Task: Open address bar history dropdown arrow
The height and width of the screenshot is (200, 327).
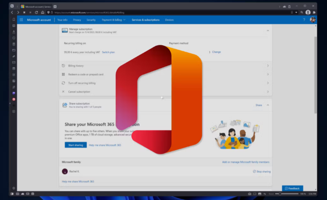Action: tap(296, 12)
